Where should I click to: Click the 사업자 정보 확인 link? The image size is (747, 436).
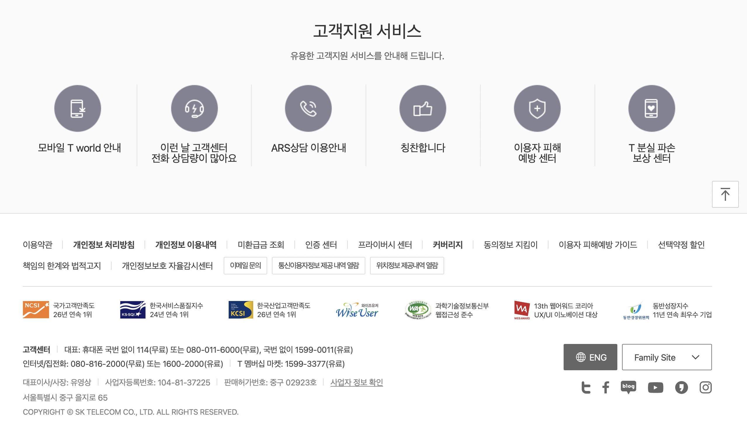click(357, 382)
